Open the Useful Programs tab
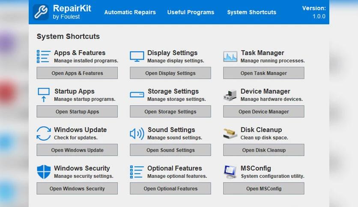 191,12
